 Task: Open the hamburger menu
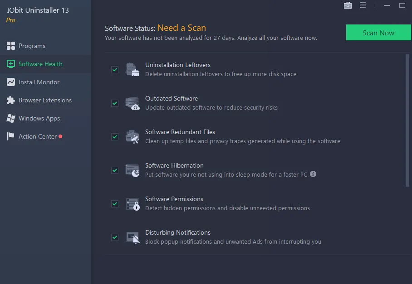(362, 5)
